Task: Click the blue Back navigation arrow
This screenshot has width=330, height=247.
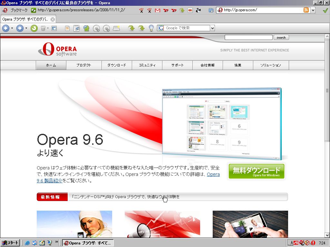Action: coord(6,28)
